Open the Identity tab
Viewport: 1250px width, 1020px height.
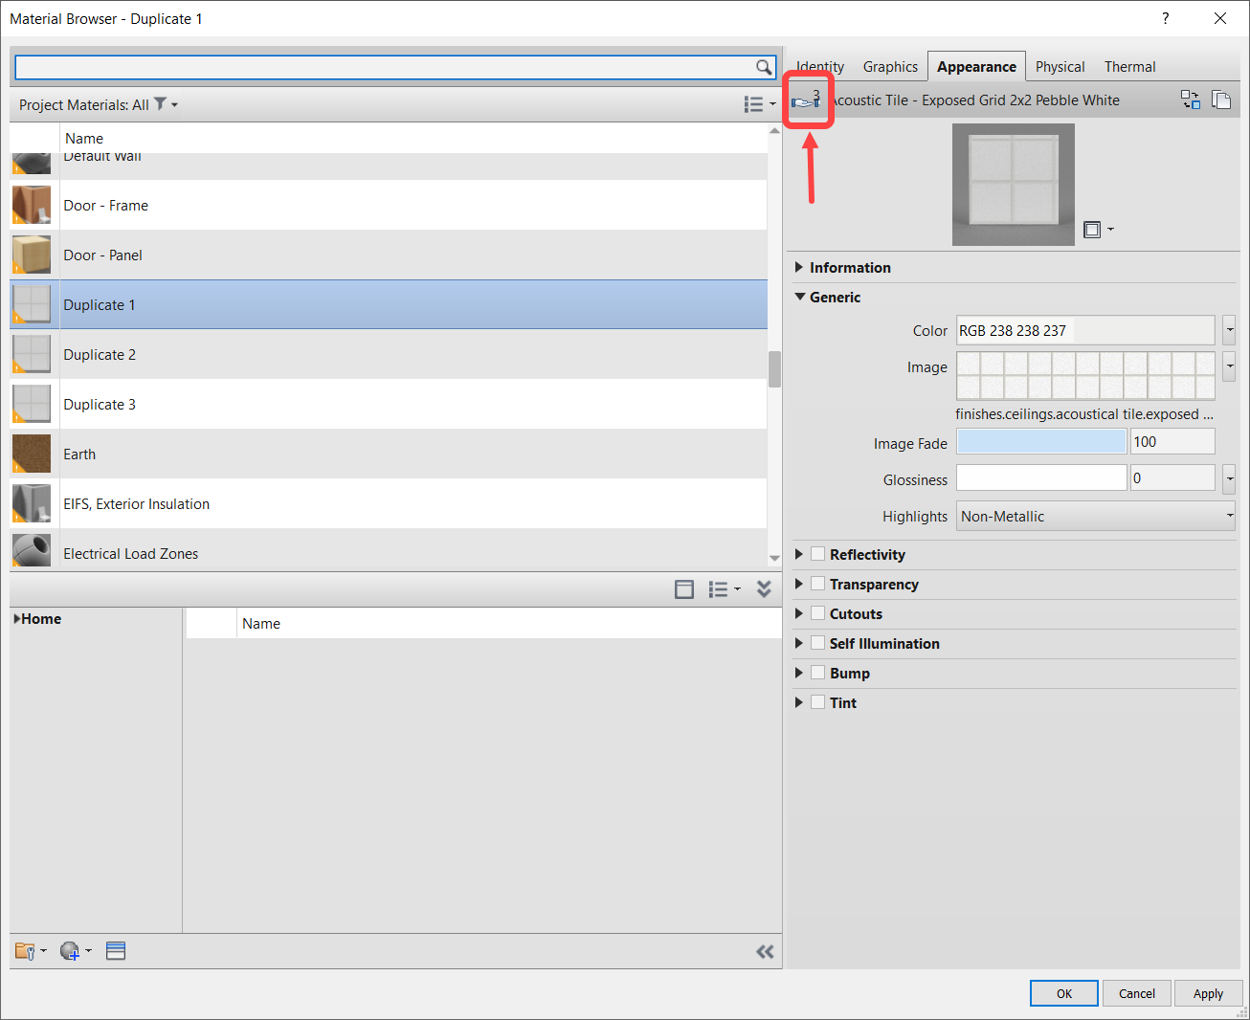point(819,66)
